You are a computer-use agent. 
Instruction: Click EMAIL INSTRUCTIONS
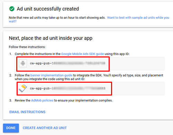(27, 112)
